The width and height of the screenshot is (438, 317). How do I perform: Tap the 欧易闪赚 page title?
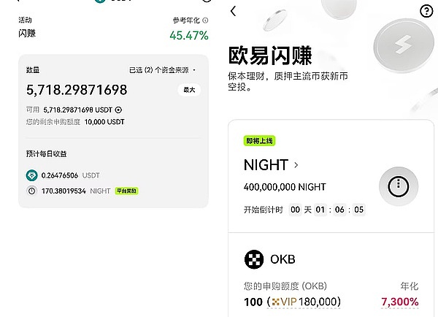[x=270, y=56]
